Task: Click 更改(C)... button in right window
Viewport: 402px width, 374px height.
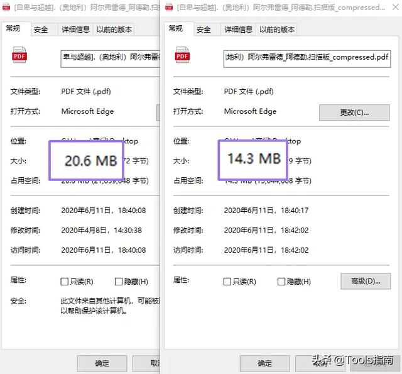Action: (x=354, y=113)
